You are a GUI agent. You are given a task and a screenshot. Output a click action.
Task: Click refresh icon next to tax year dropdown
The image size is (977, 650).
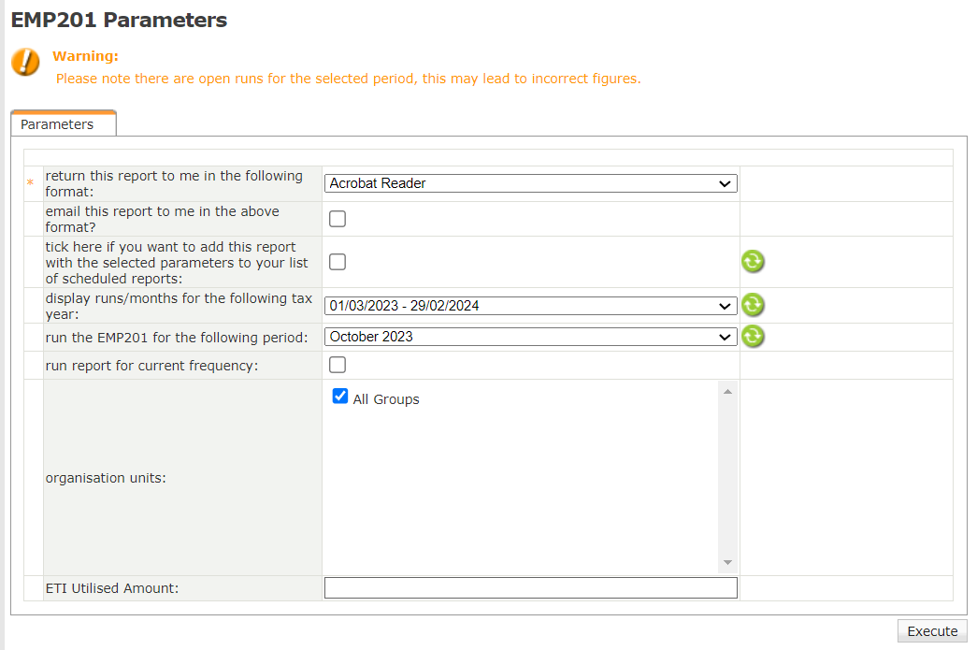point(753,305)
